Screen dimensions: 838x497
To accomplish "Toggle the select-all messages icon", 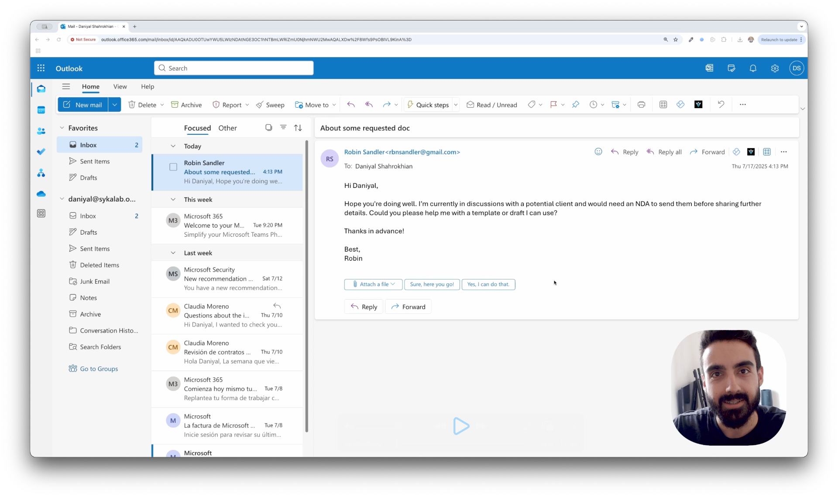I will [x=269, y=128].
